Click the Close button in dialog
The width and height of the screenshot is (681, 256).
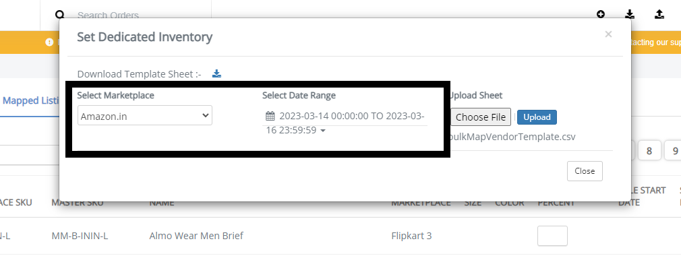click(585, 171)
